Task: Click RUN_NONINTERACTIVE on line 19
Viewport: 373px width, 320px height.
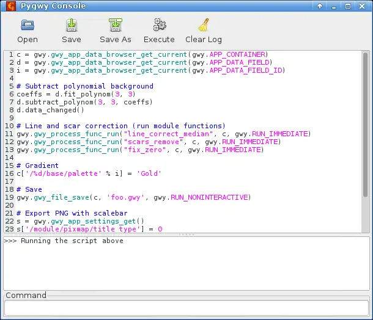Action: click(x=209, y=197)
